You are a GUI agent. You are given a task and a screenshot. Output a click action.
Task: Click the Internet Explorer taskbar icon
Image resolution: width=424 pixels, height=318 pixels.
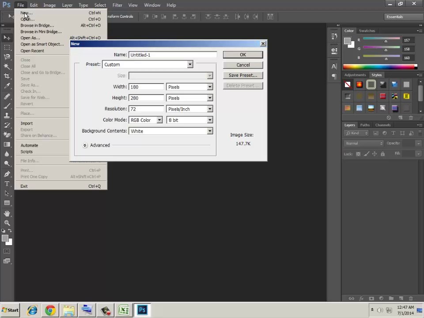(x=32, y=310)
